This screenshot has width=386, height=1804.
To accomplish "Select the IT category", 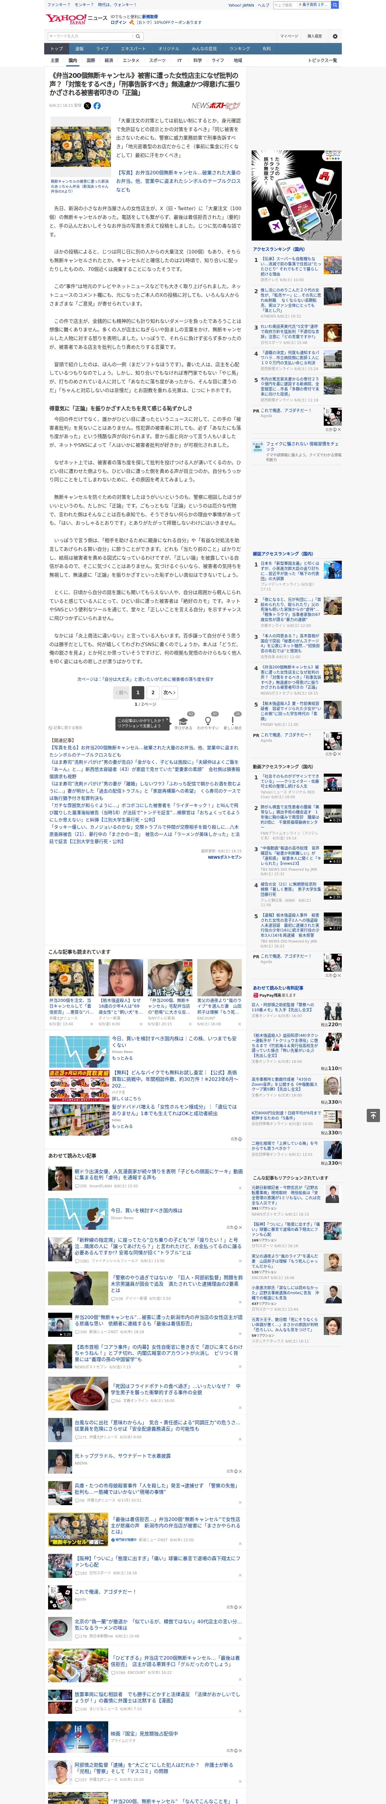I will point(179,60).
